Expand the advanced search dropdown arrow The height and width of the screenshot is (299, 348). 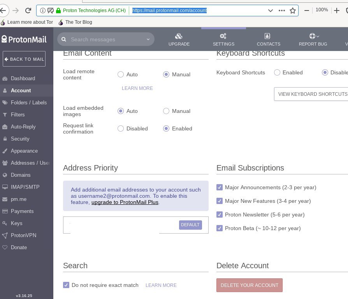[x=148, y=39]
